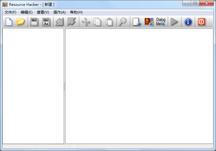Viewport: 216px width, 151px height.
Task: Click the Paste clipboard icon
Action: click(109, 22)
